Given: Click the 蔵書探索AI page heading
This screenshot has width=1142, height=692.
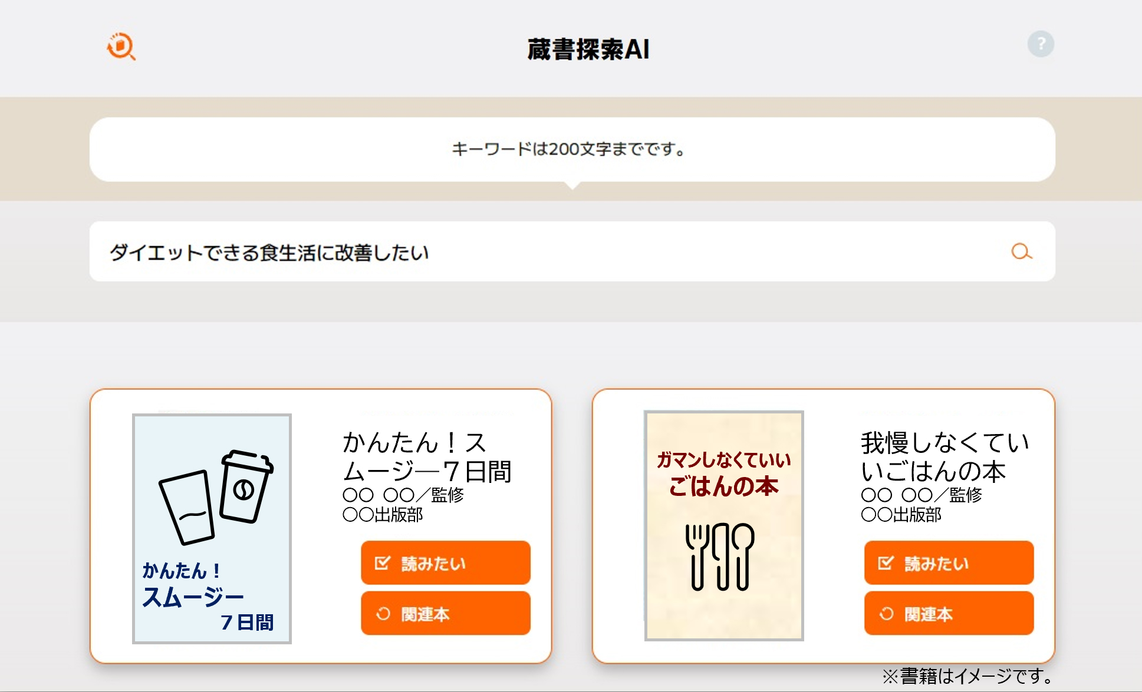Looking at the screenshot, I should (x=588, y=49).
